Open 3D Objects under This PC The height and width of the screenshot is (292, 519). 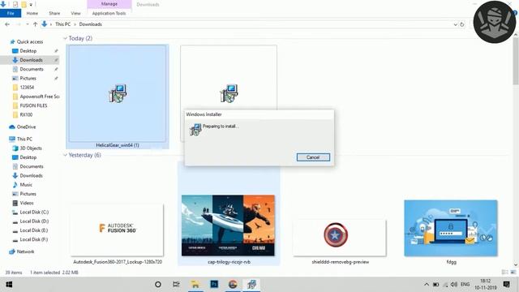[x=31, y=148]
